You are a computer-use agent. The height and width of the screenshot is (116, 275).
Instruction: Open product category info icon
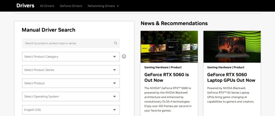point(124,57)
